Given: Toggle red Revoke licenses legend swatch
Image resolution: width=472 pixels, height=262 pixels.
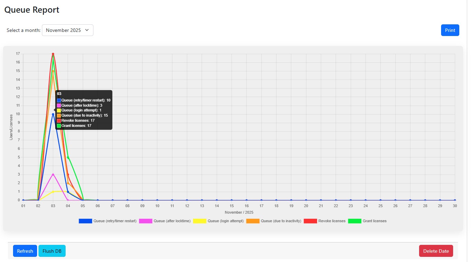Looking at the screenshot, I should (x=310, y=221).
